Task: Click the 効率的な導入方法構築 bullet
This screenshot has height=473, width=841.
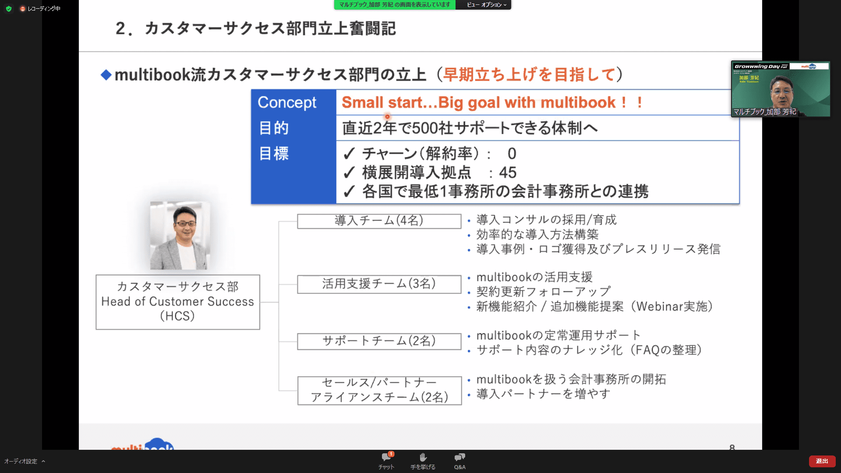Action: tap(537, 234)
